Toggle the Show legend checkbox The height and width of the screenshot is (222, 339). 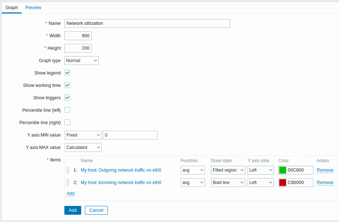[67, 73]
